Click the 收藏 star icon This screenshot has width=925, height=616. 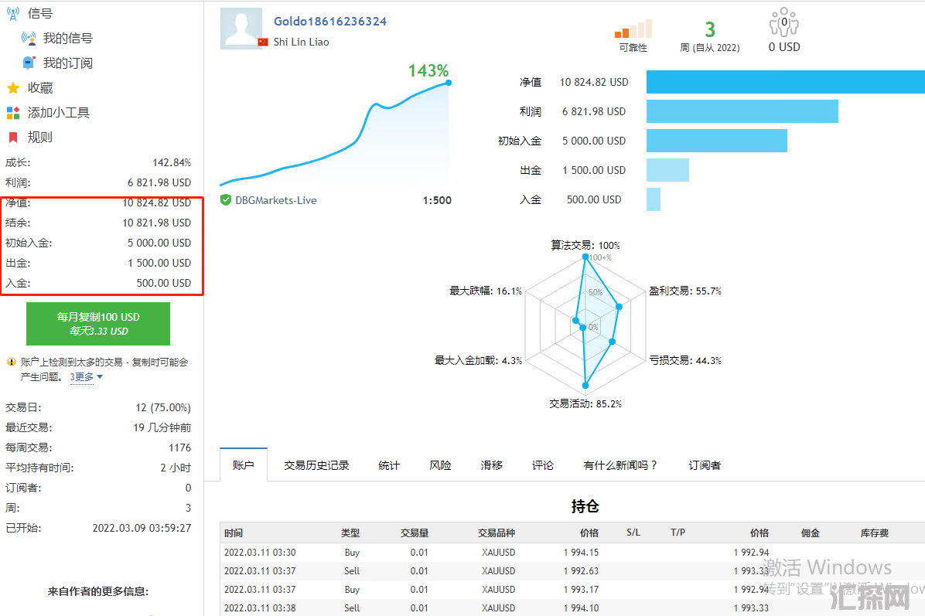click(13, 88)
